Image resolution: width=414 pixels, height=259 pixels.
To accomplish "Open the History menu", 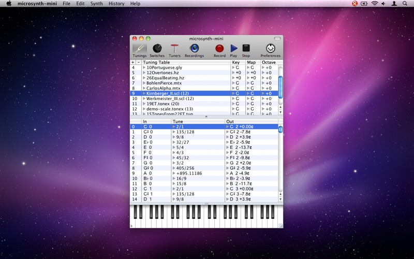I will tap(116, 4).
